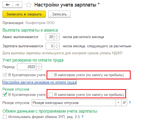Open Настройки расчета резервов по оплате труда
This screenshot has height=128, width=158.
point(40,82)
